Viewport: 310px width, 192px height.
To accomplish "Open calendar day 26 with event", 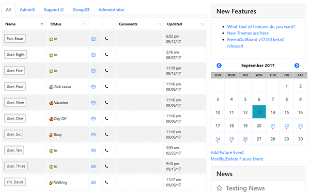I will (x=245, y=139).
